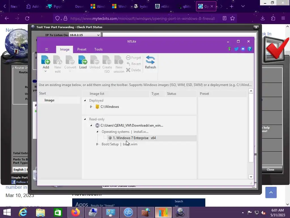Bookmark this page with star icon

[233, 18]
